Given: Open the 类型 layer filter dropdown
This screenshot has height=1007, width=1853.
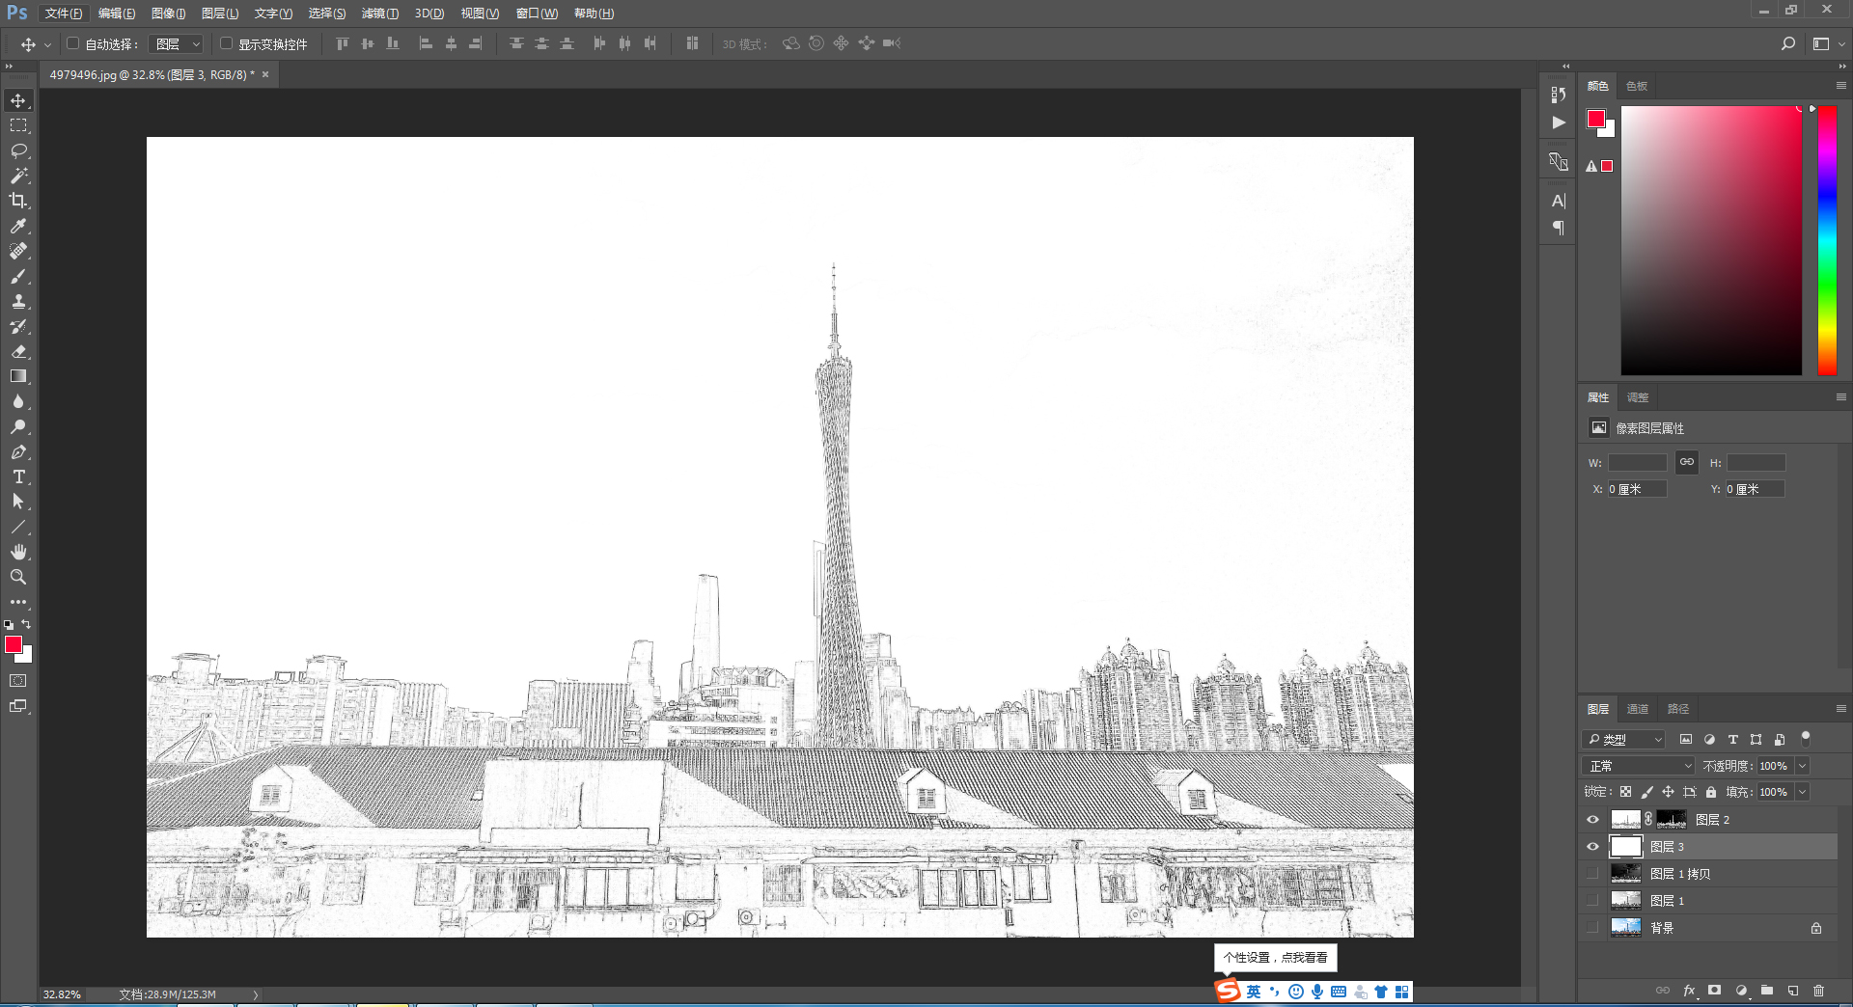Looking at the screenshot, I should 1625,740.
